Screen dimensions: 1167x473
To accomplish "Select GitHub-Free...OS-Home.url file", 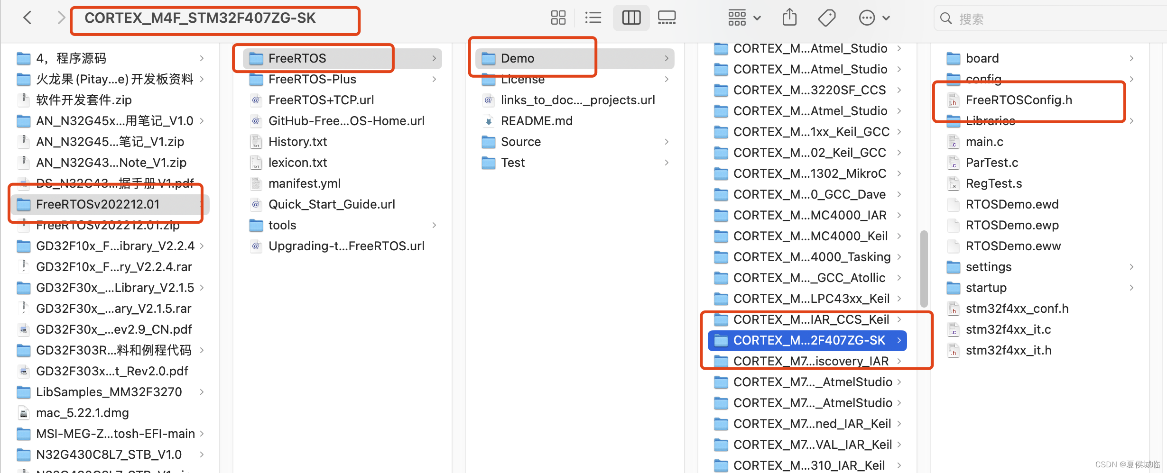I will point(343,121).
